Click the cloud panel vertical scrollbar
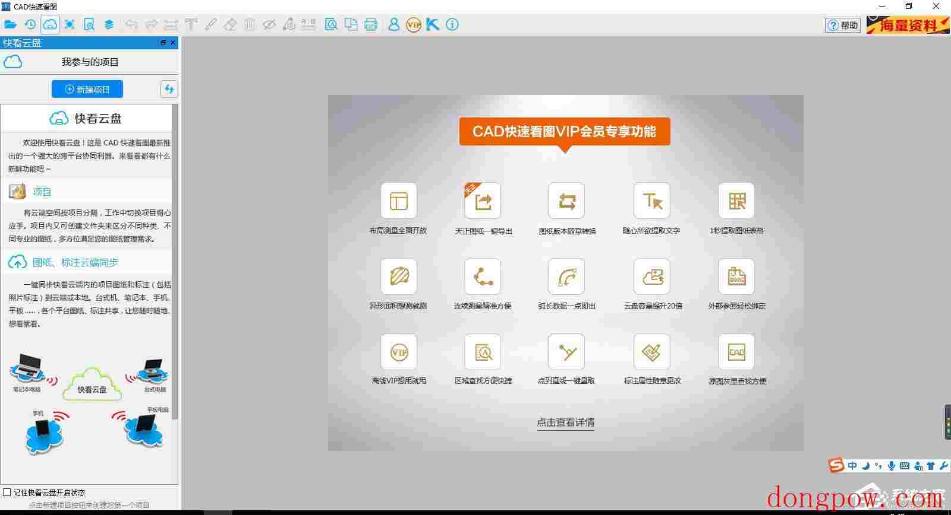This screenshot has height=515, width=951. (175, 261)
